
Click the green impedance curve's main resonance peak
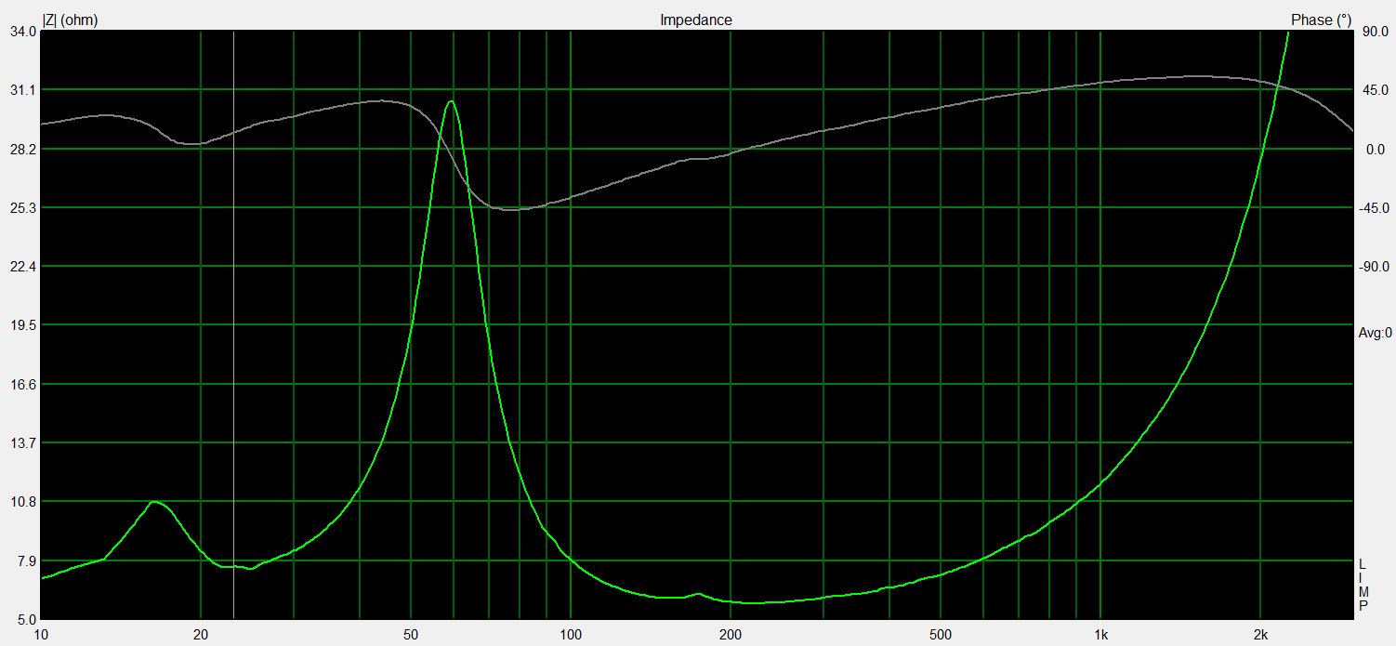451,101
